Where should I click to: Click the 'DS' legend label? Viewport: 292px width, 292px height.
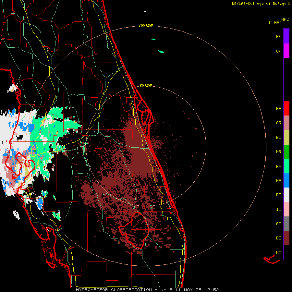click(x=278, y=195)
